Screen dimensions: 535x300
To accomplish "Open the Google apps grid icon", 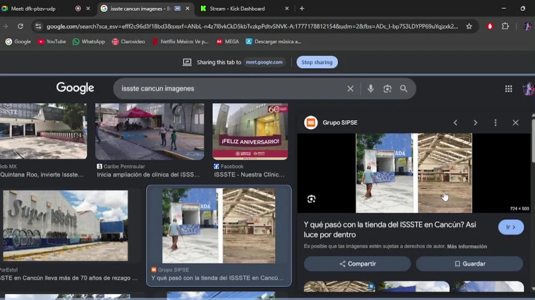I will click(508, 88).
